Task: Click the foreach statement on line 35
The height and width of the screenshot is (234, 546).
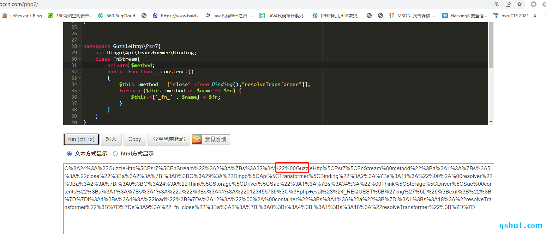Action: pos(180,91)
